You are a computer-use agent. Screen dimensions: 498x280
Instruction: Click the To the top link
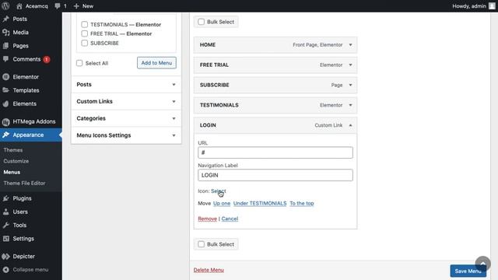point(302,203)
